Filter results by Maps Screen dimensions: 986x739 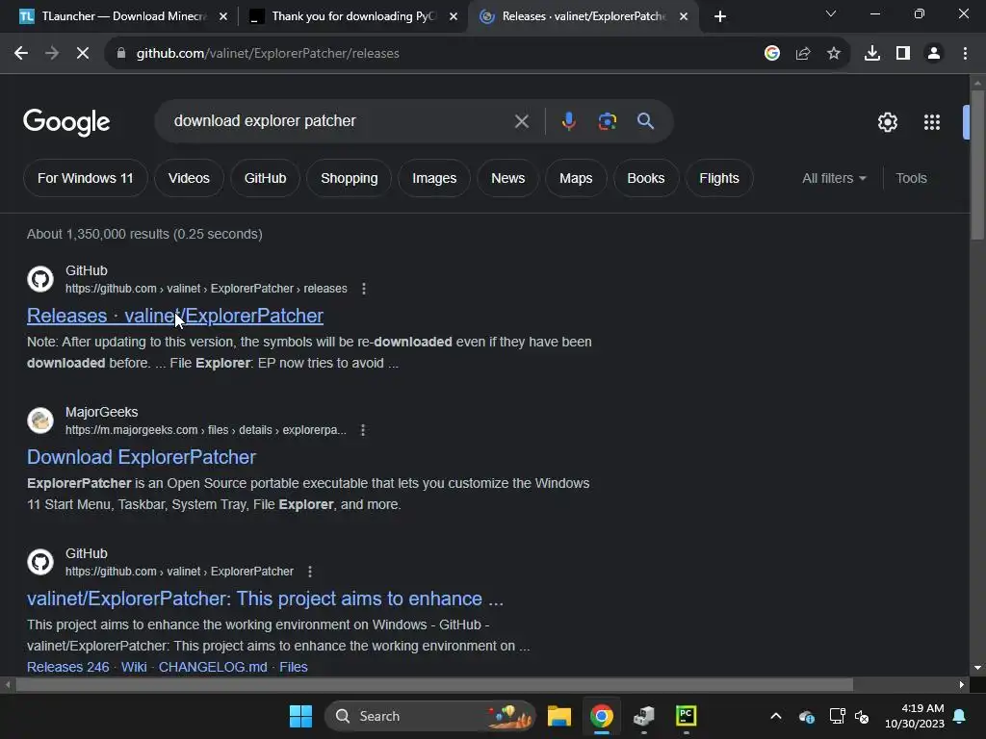coord(576,178)
